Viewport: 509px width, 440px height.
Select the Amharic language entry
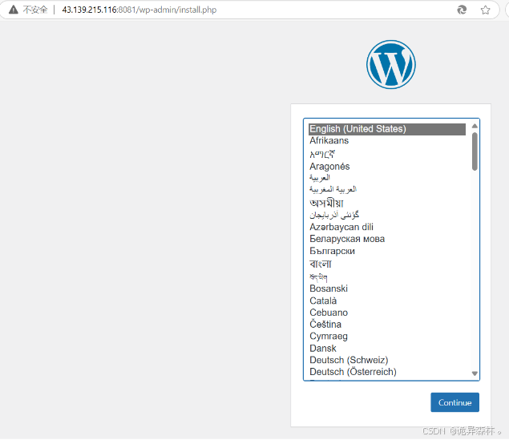coord(387,154)
